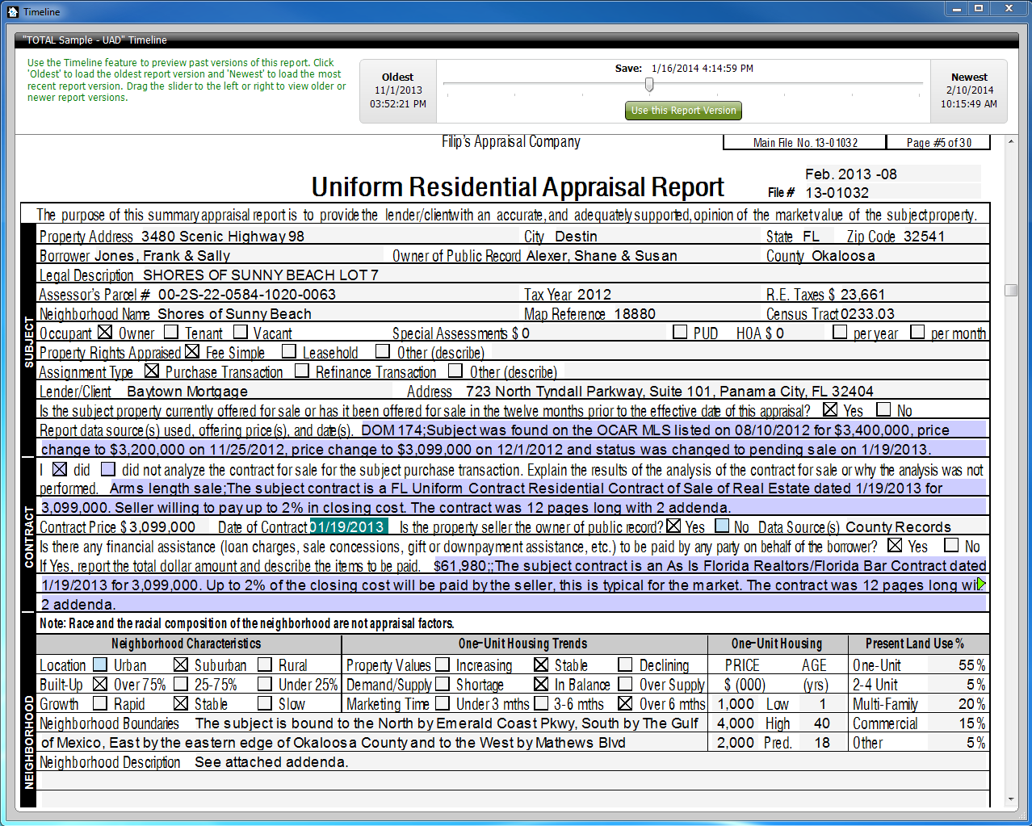Check the Refinance Transaction checkbox

click(x=302, y=371)
